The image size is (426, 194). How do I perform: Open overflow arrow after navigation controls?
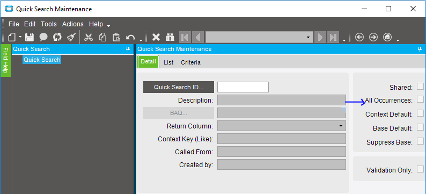pyautogui.click(x=344, y=40)
